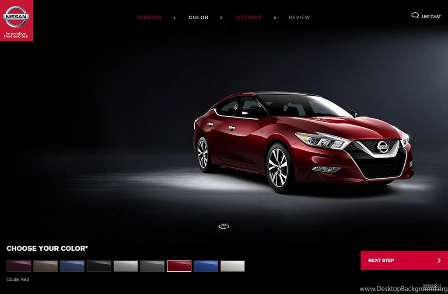Click the chevron after VERSION
This screenshot has width=448, height=294.
point(174,17)
